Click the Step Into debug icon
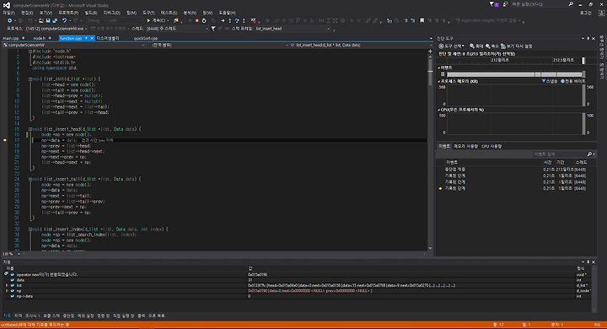Screen dimensions: 607x329 230,20
